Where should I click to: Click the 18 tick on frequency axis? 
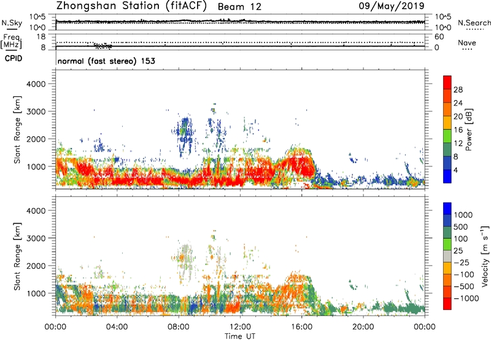click(41, 36)
